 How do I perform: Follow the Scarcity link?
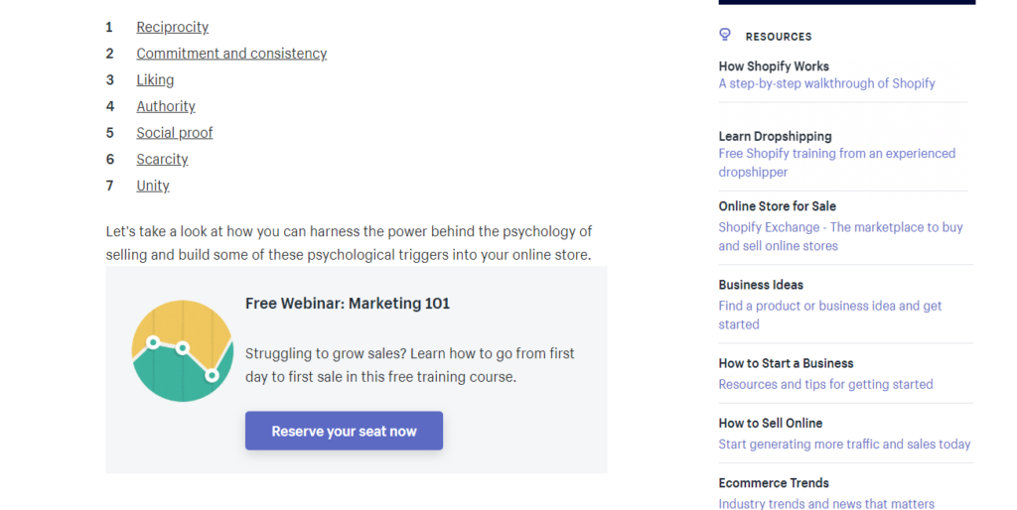pos(162,159)
